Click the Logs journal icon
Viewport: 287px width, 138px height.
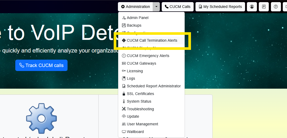pyautogui.click(x=124, y=78)
